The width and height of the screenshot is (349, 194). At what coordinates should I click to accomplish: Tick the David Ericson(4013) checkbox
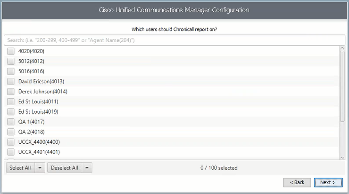click(x=11, y=81)
